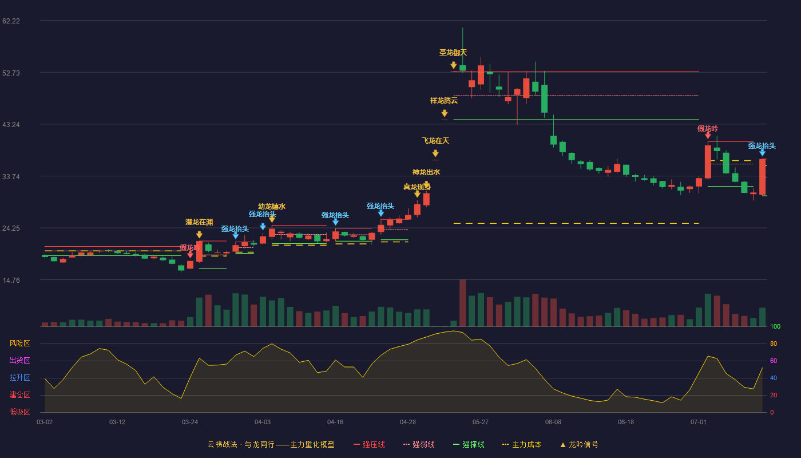Click the 出货区 zone label
The height and width of the screenshot is (458, 801).
[x=20, y=361]
